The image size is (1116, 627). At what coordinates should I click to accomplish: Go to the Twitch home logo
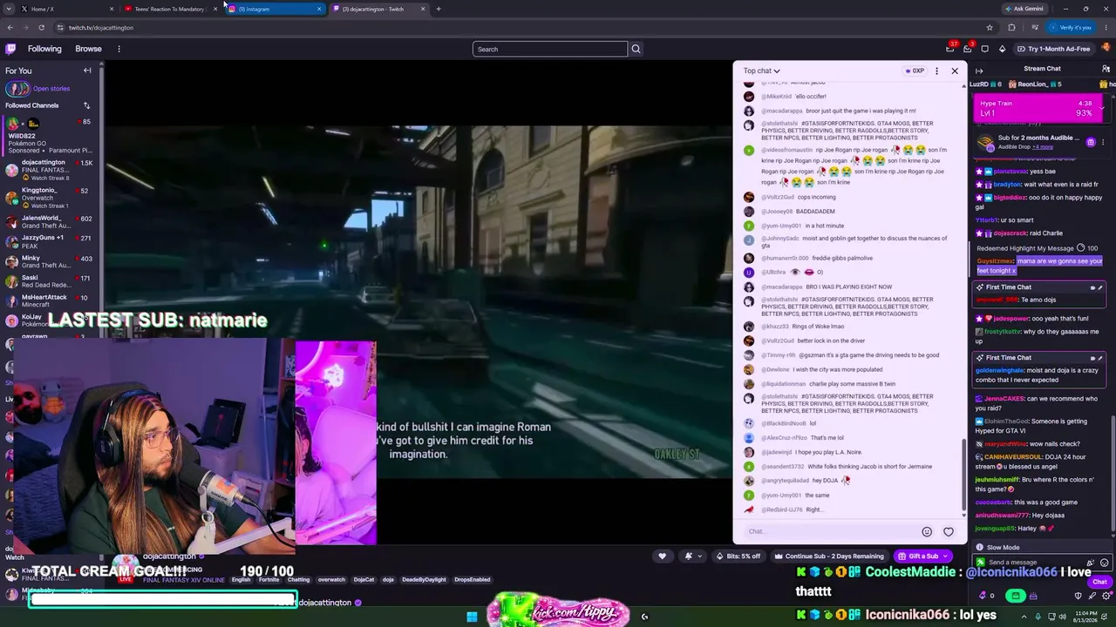tap(10, 49)
